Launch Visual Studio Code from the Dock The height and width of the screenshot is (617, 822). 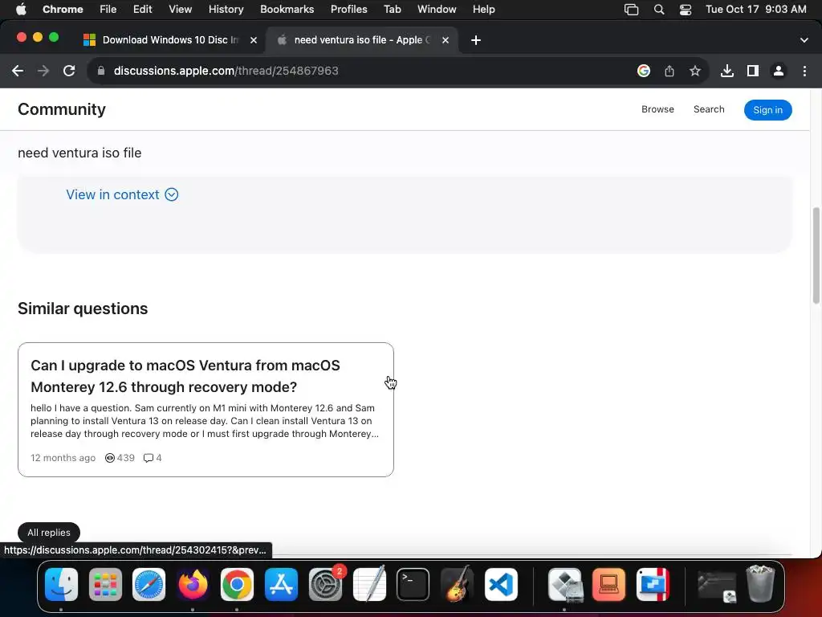coord(501,584)
